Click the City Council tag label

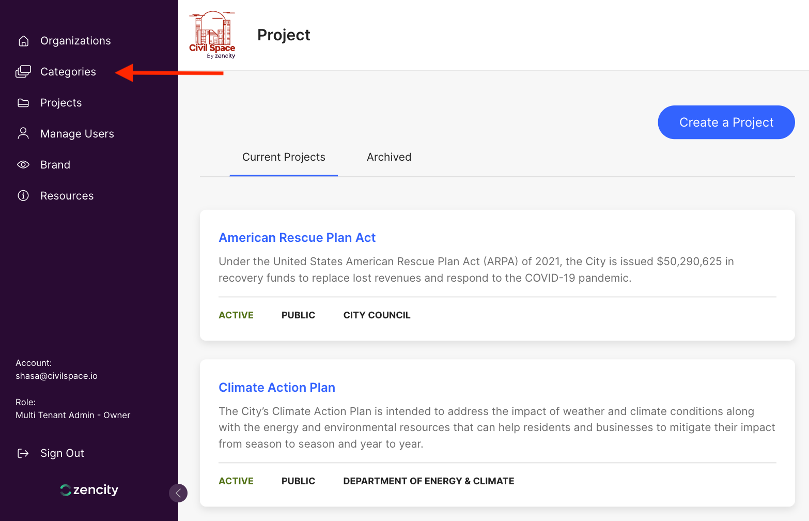377,315
